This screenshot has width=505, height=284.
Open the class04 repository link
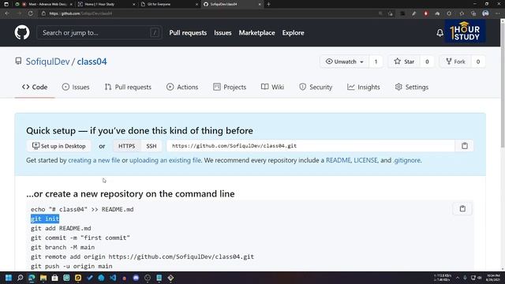coord(92,62)
